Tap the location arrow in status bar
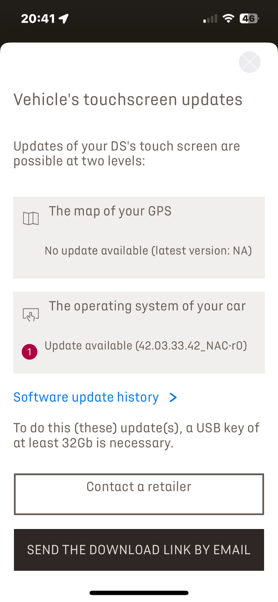The height and width of the screenshot is (602, 278). [64, 18]
